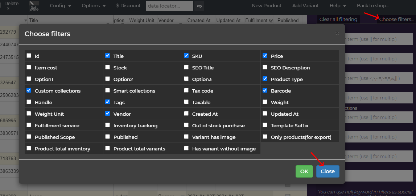Toggle the Barcode filter checkbox

tap(265, 90)
